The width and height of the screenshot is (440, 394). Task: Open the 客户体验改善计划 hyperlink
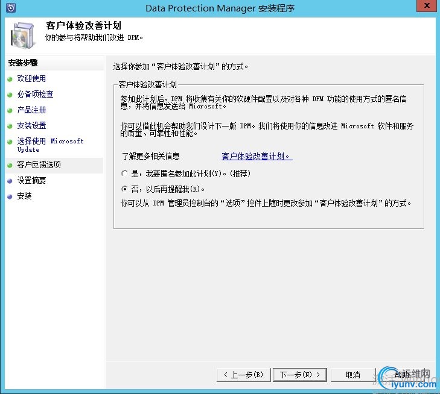[x=257, y=156]
